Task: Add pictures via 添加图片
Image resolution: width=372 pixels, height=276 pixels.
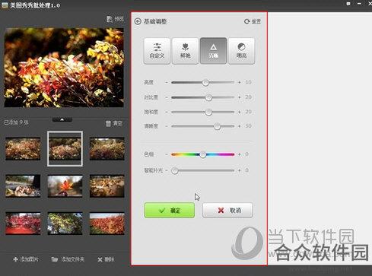Action: [26, 259]
